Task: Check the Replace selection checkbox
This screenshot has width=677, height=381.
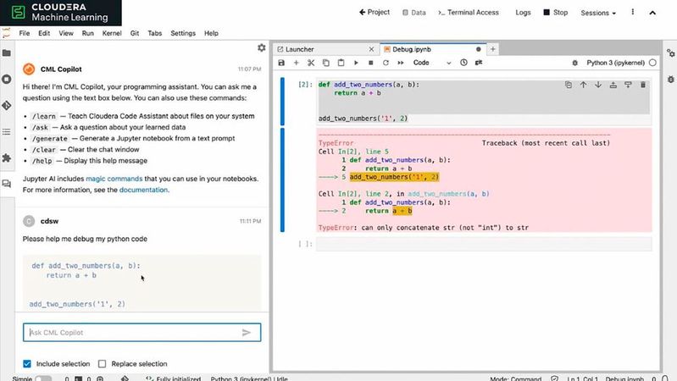Action: (102, 364)
